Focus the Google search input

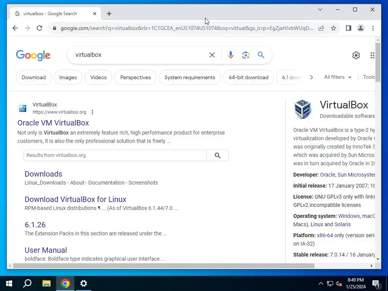pyautogui.click(x=140, y=55)
